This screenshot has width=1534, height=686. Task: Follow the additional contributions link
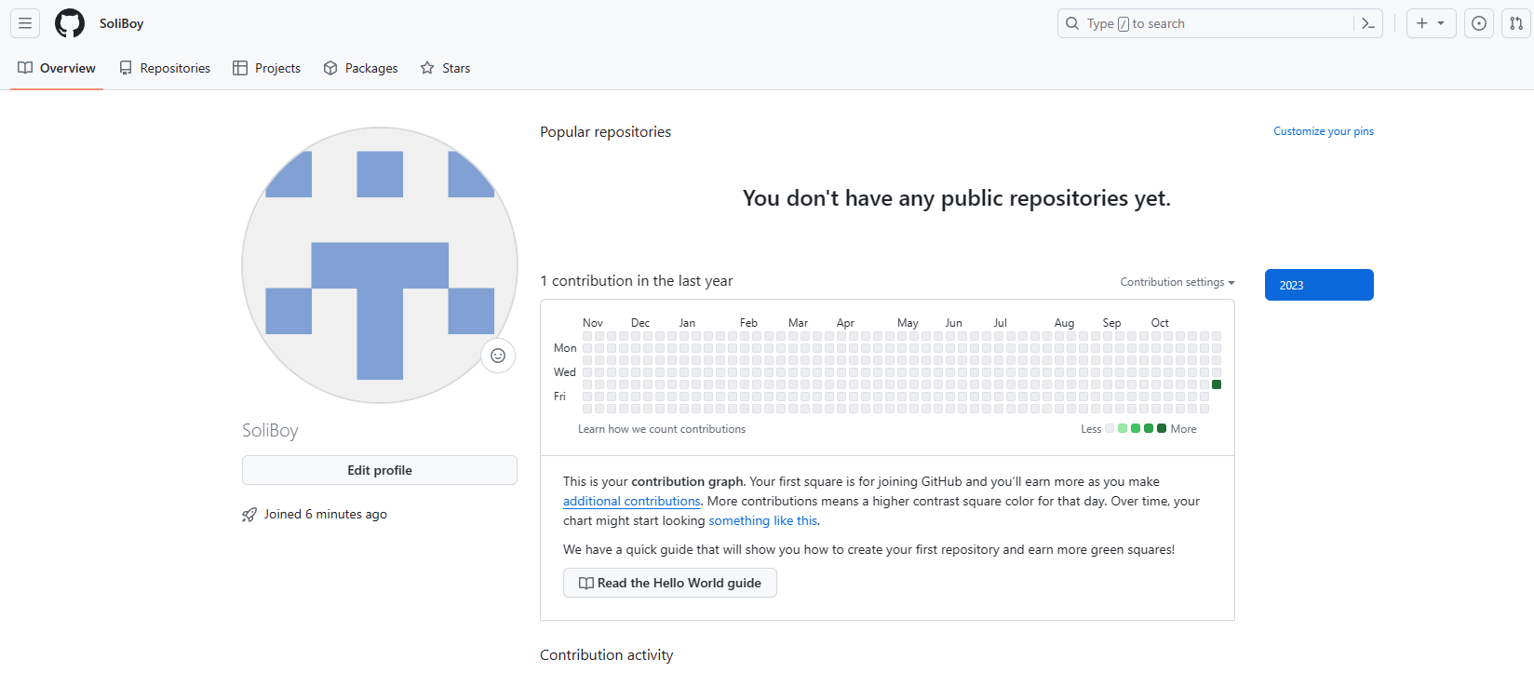click(631, 501)
